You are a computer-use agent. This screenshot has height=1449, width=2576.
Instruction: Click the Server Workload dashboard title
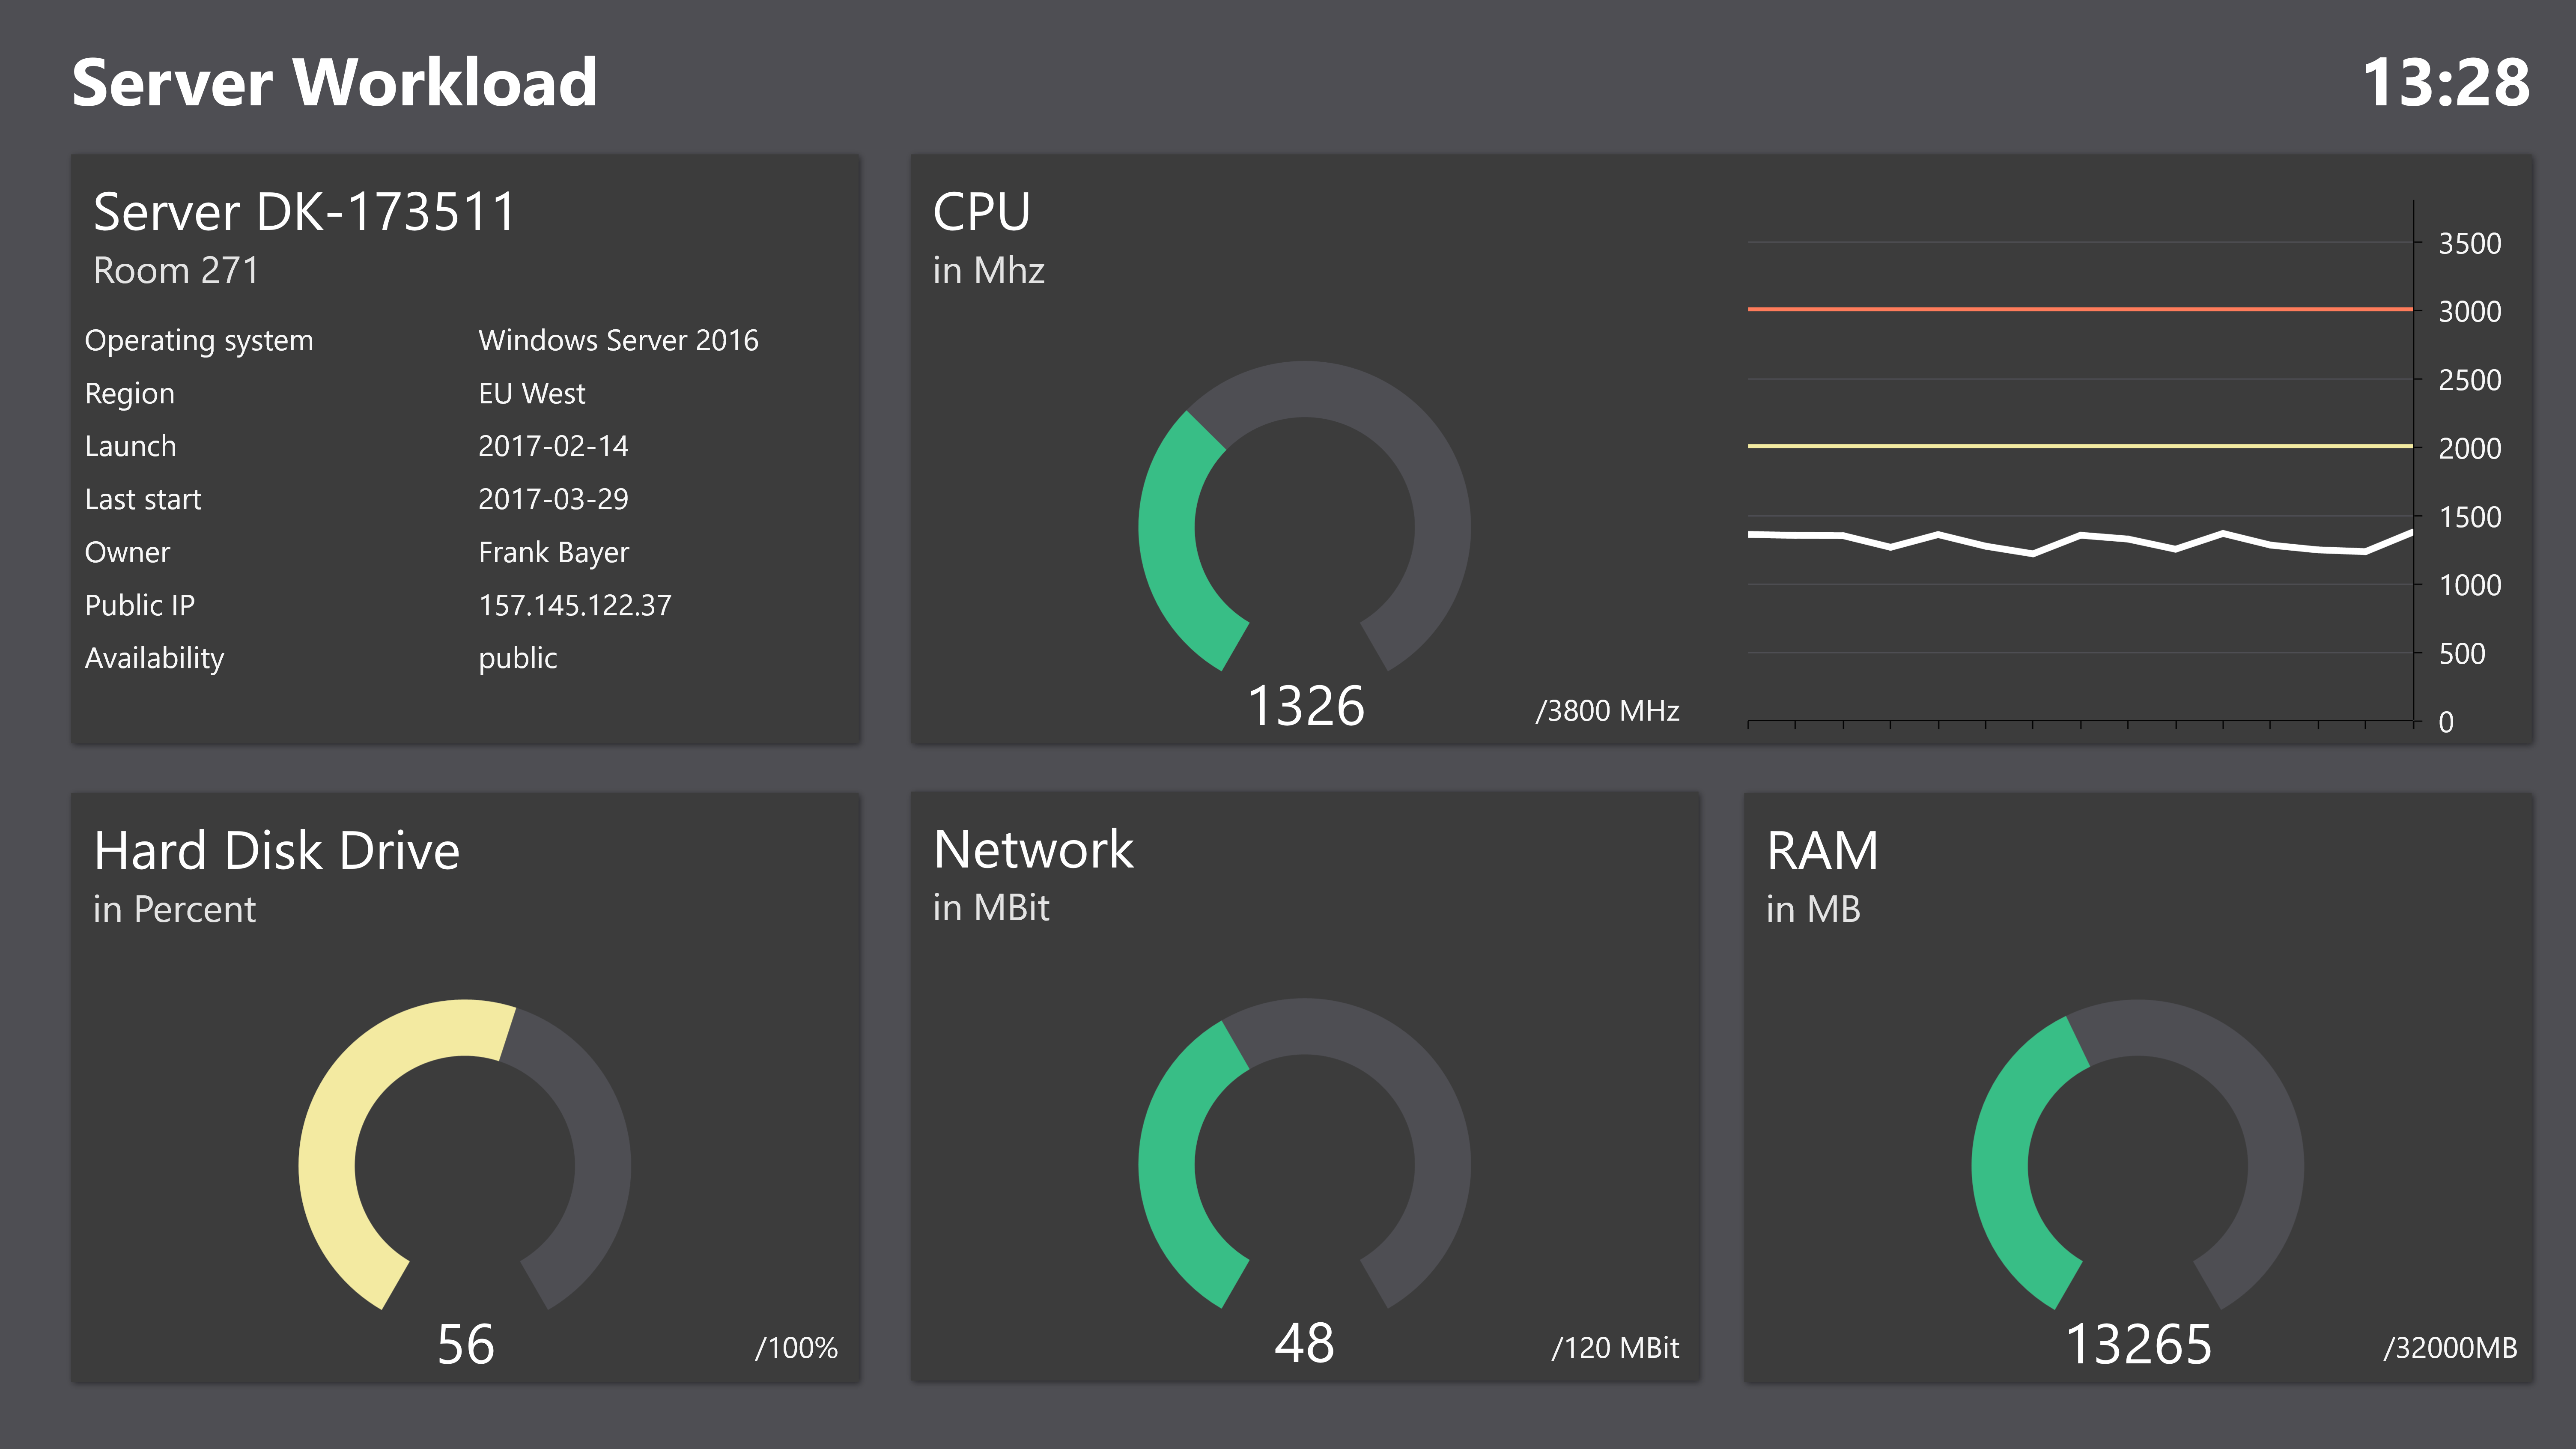335,82
